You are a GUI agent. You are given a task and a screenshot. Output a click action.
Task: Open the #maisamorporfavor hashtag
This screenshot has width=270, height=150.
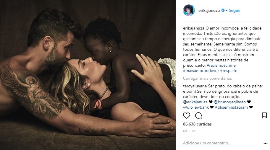click(x=201, y=71)
